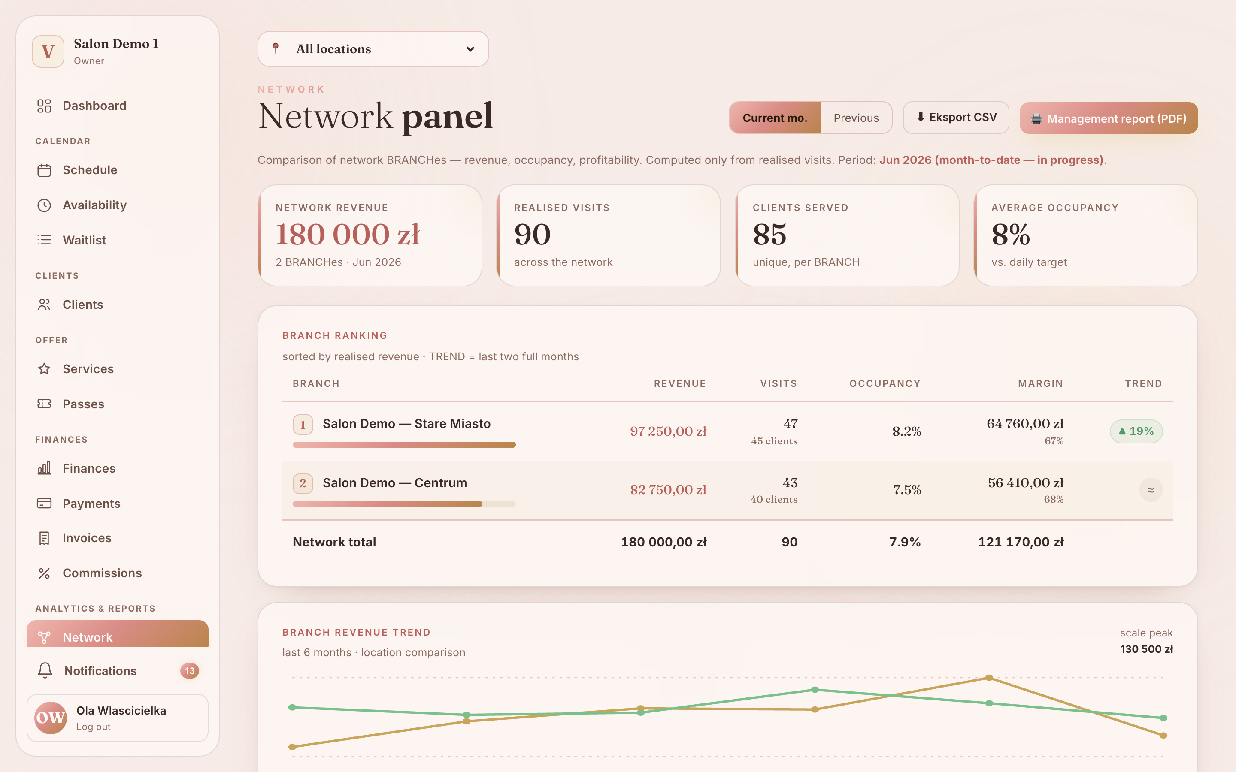Click the OW user avatar

[x=51, y=718]
